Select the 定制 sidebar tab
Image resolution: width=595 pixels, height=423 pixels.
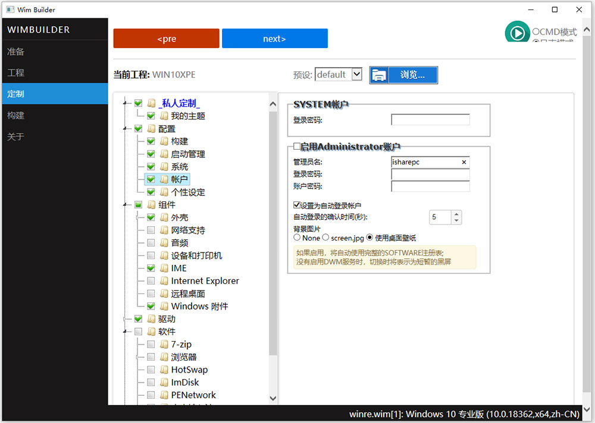[55, 94]
